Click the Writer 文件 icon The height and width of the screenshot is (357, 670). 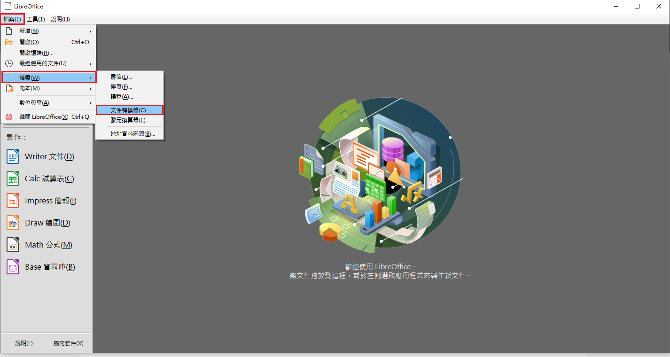[13, 156]
